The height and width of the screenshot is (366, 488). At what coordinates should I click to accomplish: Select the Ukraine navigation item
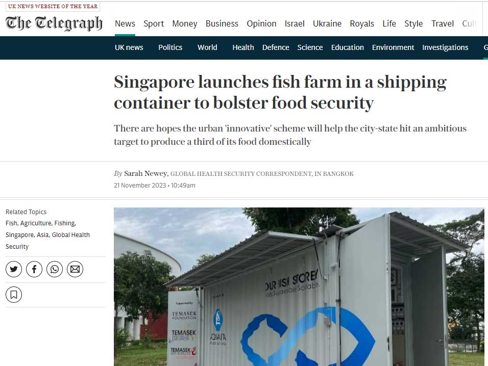click(x=327, y=23)
